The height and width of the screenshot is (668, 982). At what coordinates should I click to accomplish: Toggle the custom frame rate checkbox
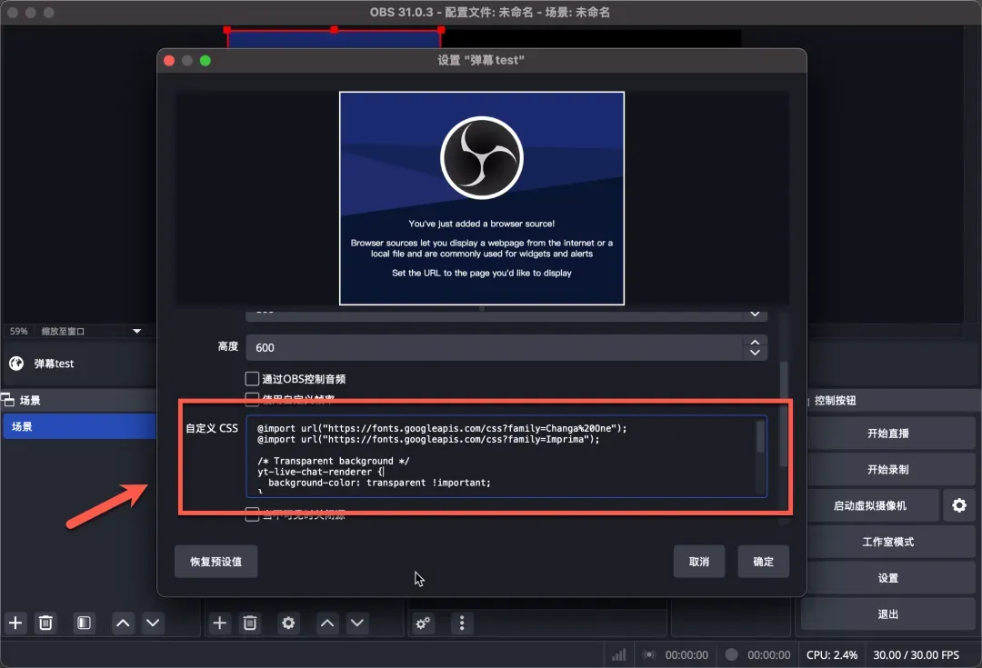click(252, 398)
